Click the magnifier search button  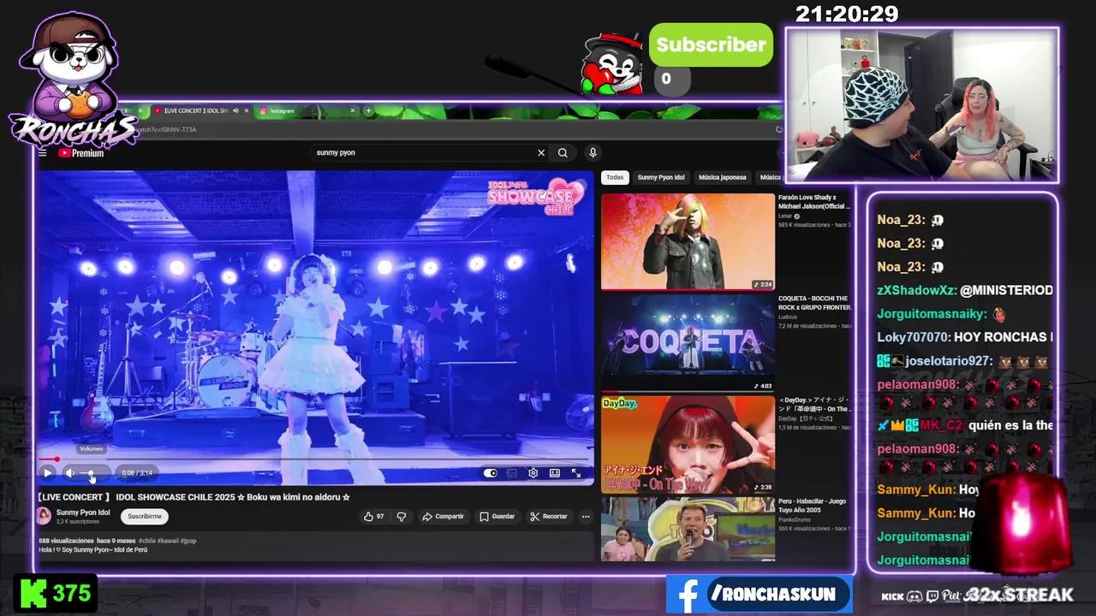563,152
